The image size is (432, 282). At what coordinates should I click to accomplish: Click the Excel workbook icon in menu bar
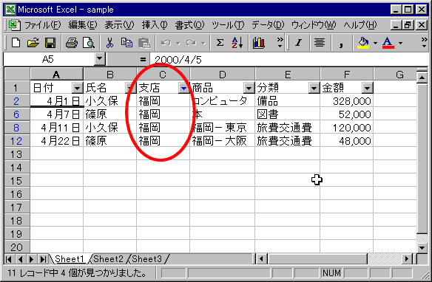[14, 25]
